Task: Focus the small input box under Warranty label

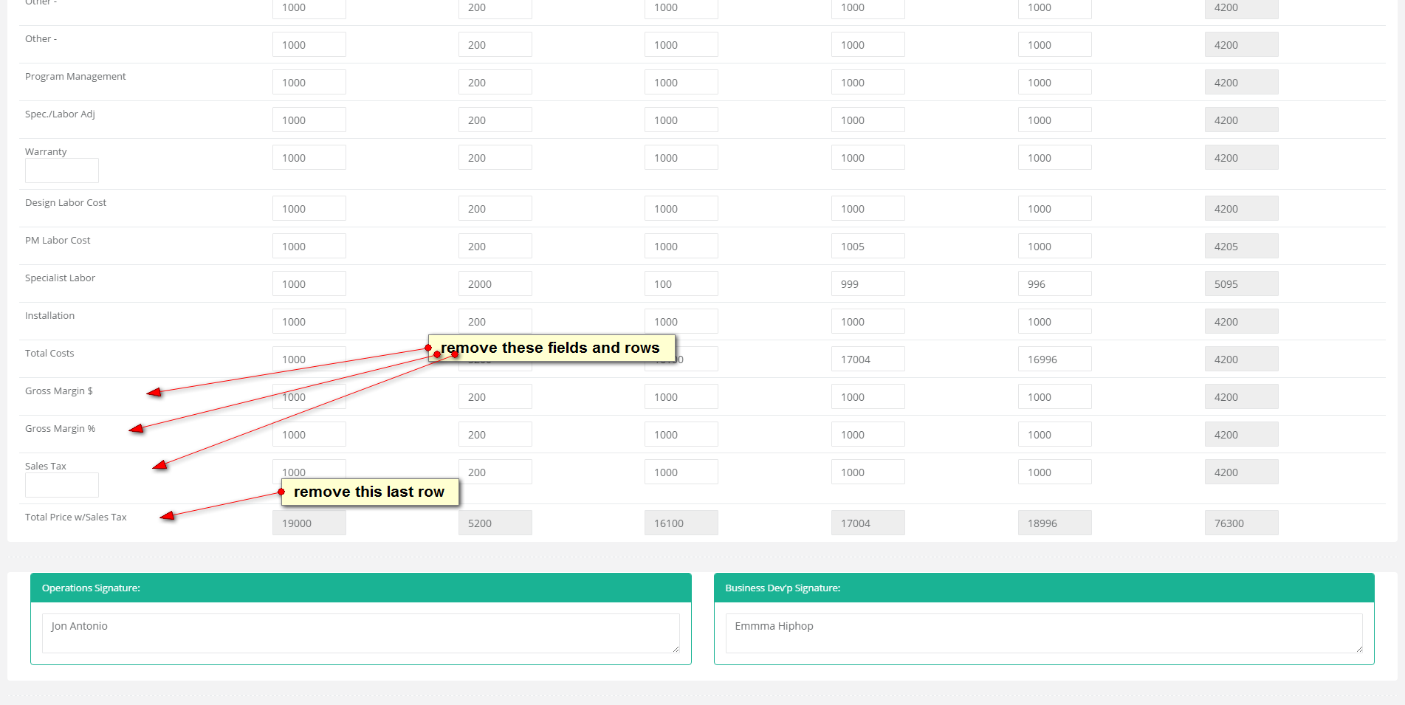Action: click(x=62, y=171)
